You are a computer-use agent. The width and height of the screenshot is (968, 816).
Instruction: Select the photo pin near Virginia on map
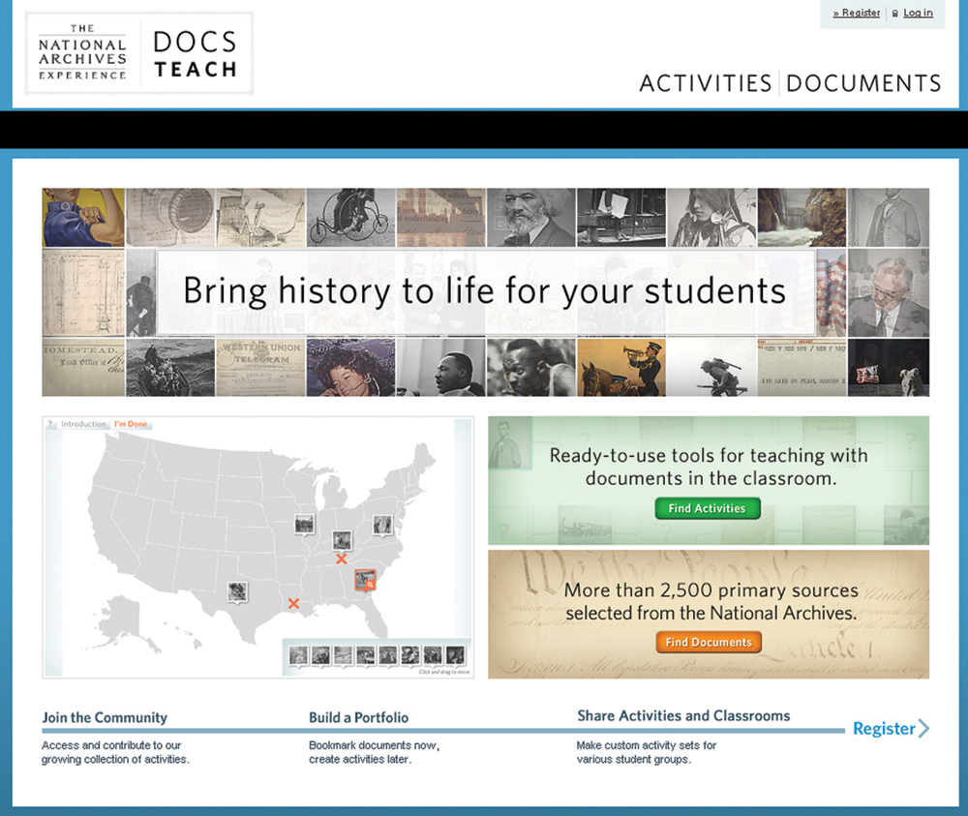[x=382, y=525]
